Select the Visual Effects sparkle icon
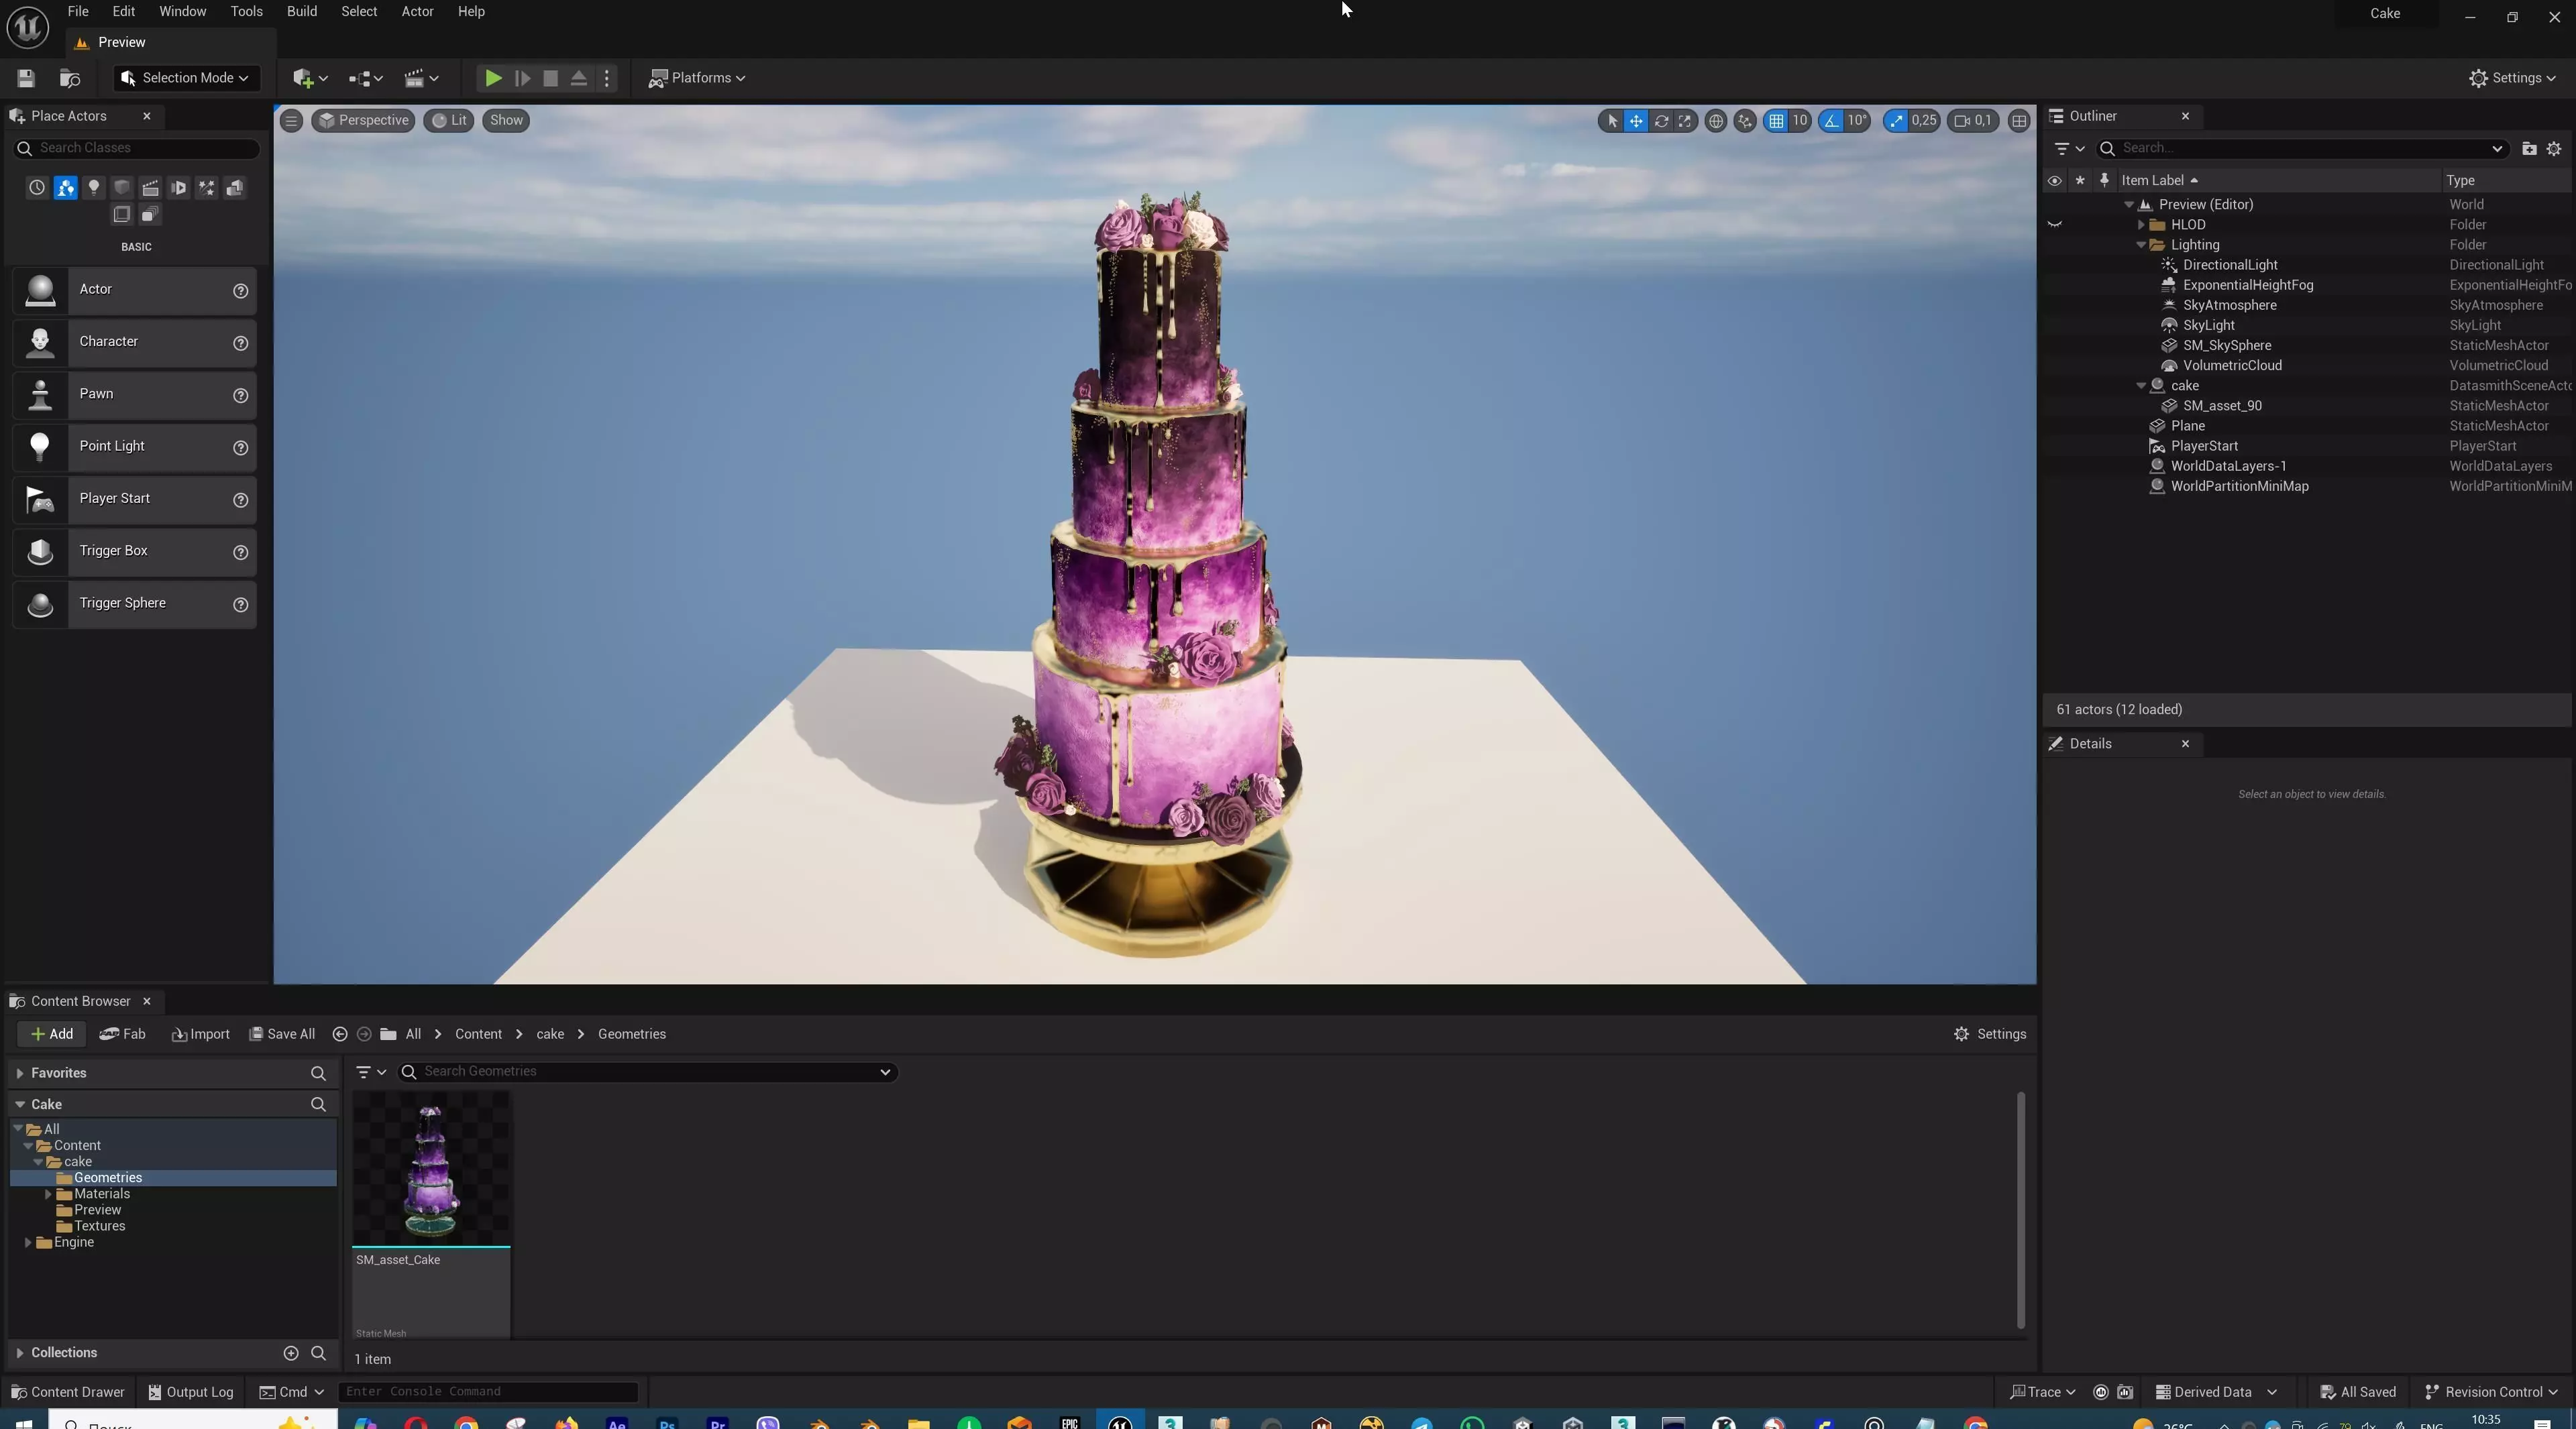Screen dimensions: 2576x1429 (x=207, y=188)
